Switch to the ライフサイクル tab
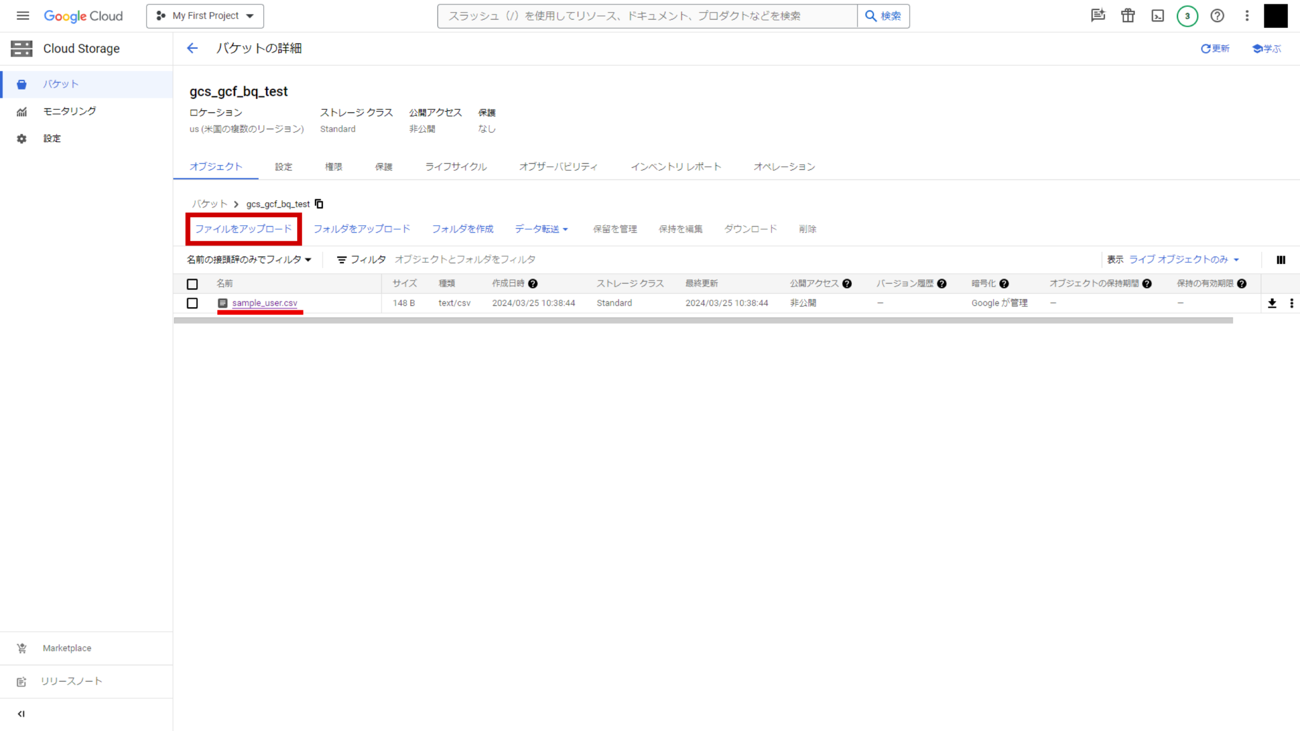The height and width of the screenshot is (731, 1300). pyautogui.click(x=456, y=166)
